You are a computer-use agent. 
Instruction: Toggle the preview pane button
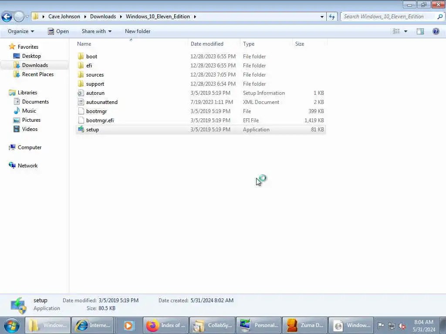pyautogui.click(x=420, y=31)
